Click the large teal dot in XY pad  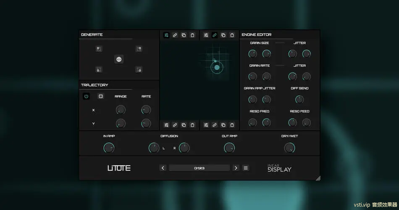[217, 68]
